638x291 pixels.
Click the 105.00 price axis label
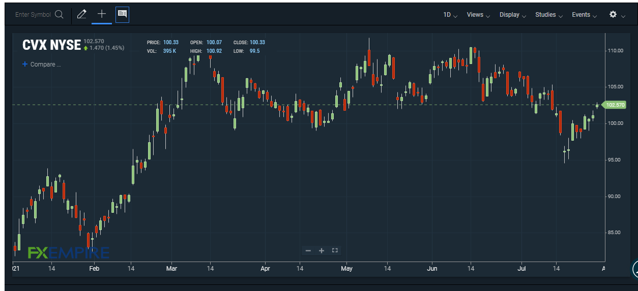615,87
